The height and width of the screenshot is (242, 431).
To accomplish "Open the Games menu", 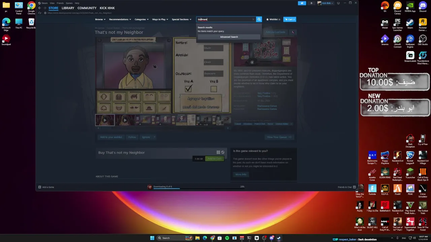I will pos(69,3).
